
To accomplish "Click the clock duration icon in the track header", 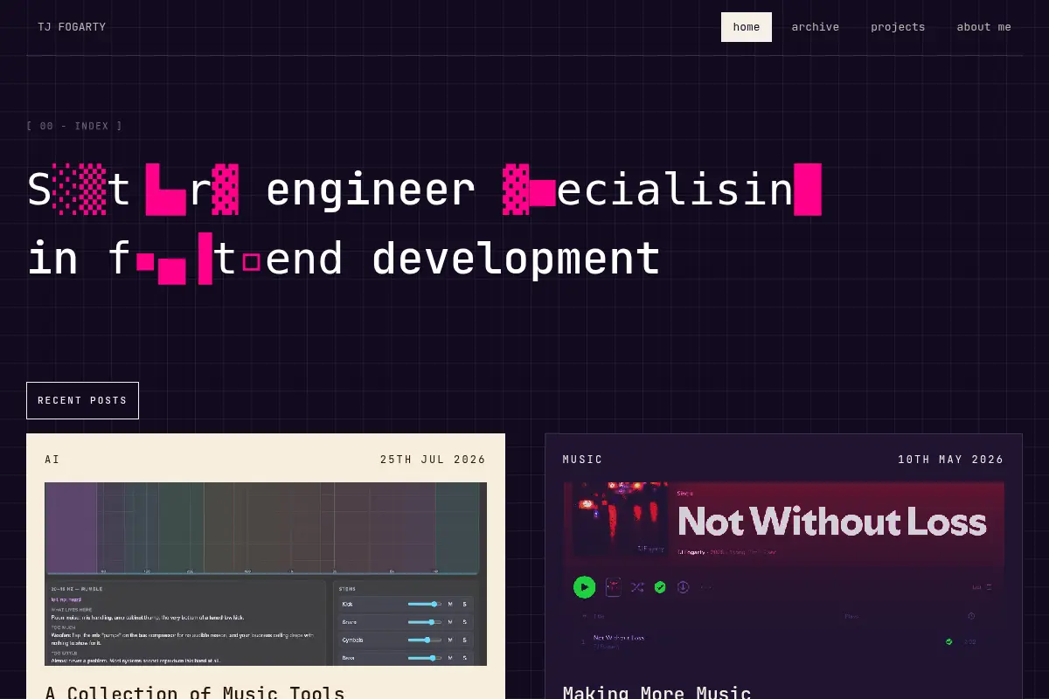I will 971,616.
